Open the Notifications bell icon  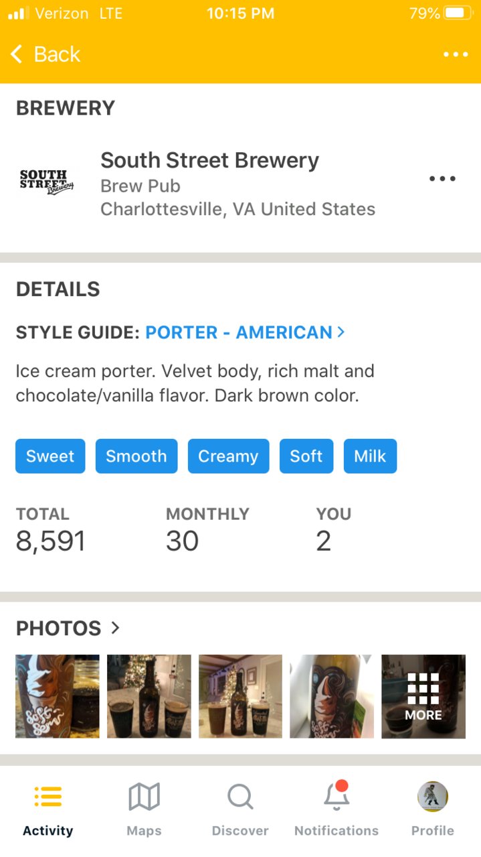point(336,796)
